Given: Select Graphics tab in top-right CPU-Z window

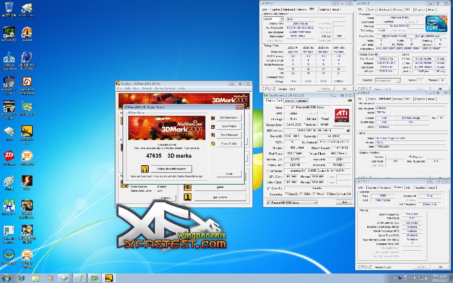Looking at the screenshot, I should click(x=420, y=9).
